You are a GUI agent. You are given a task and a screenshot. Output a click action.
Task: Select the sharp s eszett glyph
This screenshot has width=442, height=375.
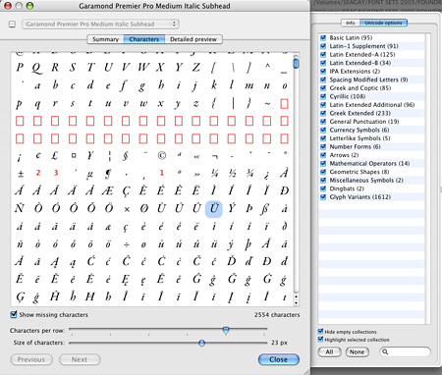coord(265,209)
